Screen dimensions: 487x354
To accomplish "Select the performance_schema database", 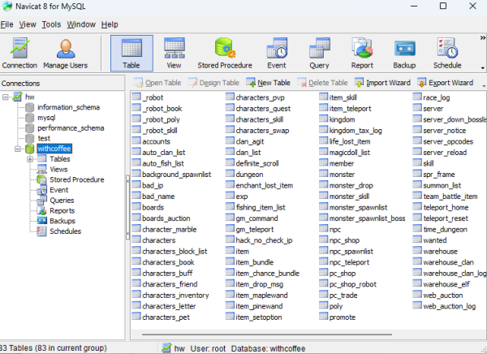I will 65,128.
